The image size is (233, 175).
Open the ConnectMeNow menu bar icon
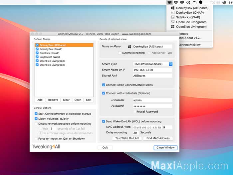click(x=169, y=2)
